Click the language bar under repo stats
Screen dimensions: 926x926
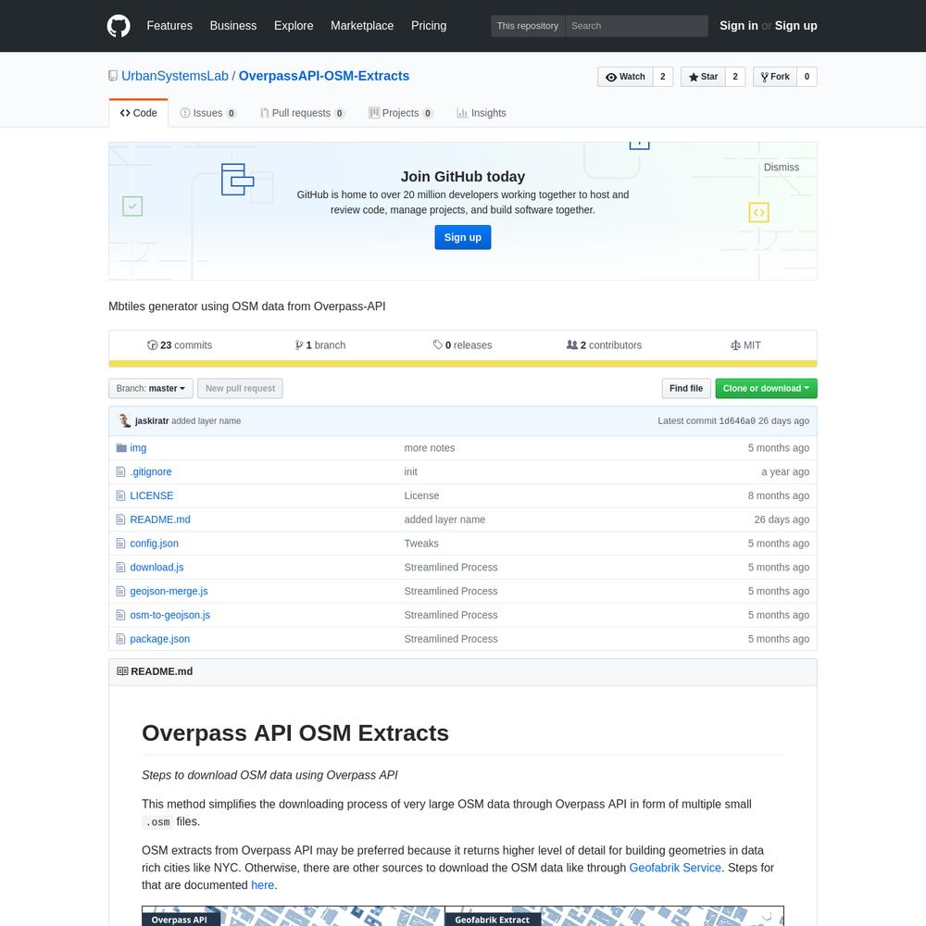click(x=463, y=364)
